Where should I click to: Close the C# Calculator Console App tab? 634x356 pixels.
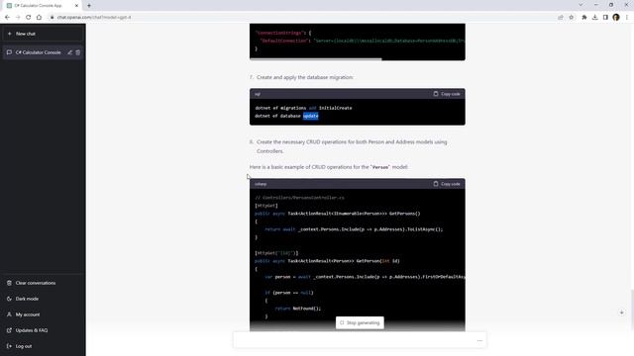coord(76,6)
